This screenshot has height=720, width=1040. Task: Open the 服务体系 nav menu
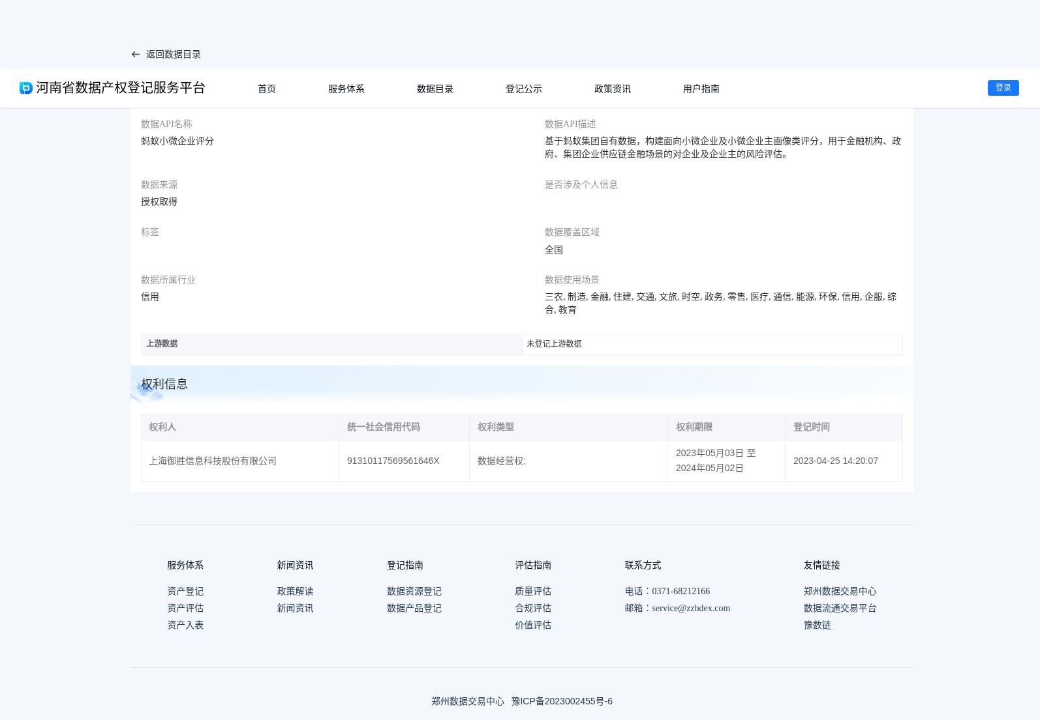tap(346, 89)
